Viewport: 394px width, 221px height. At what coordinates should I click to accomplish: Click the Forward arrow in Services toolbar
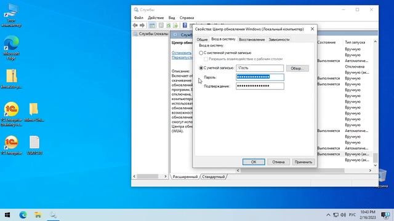coord(142,25)
